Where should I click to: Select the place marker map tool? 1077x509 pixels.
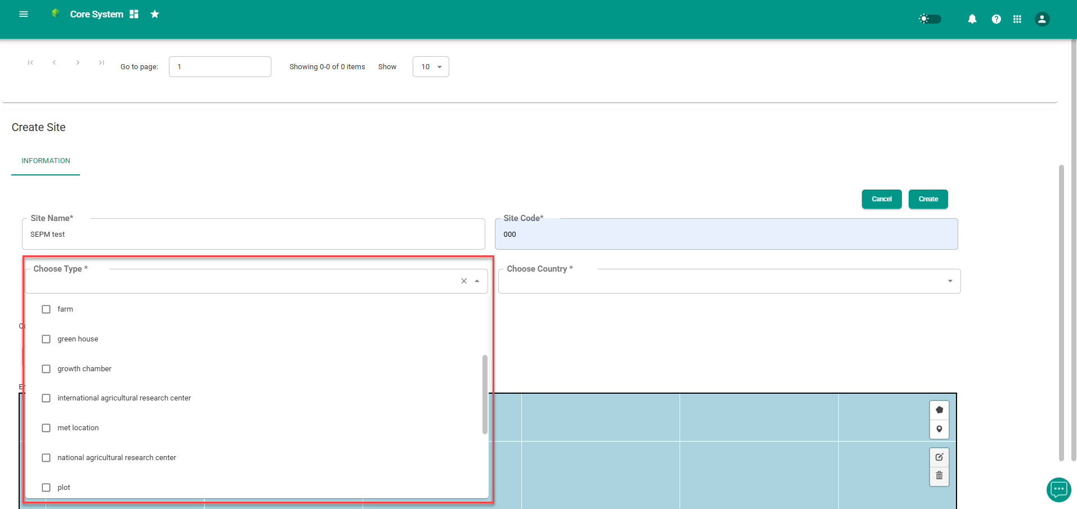click(939, 429)
